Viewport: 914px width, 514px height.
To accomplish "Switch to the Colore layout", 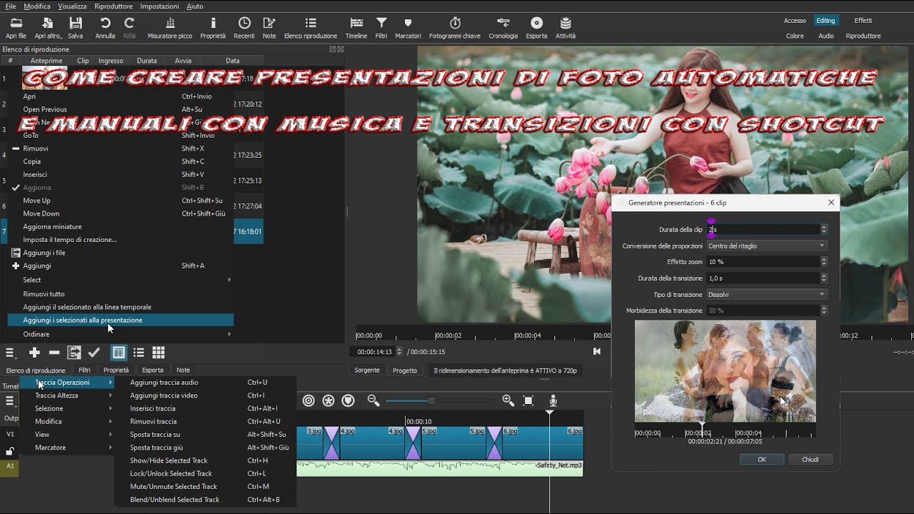I will [x=795, y=36].
